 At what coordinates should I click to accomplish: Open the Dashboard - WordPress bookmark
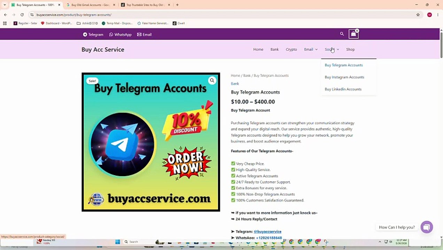56,23
